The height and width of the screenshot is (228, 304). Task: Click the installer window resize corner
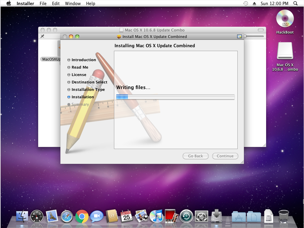click(x=242, y=162)
